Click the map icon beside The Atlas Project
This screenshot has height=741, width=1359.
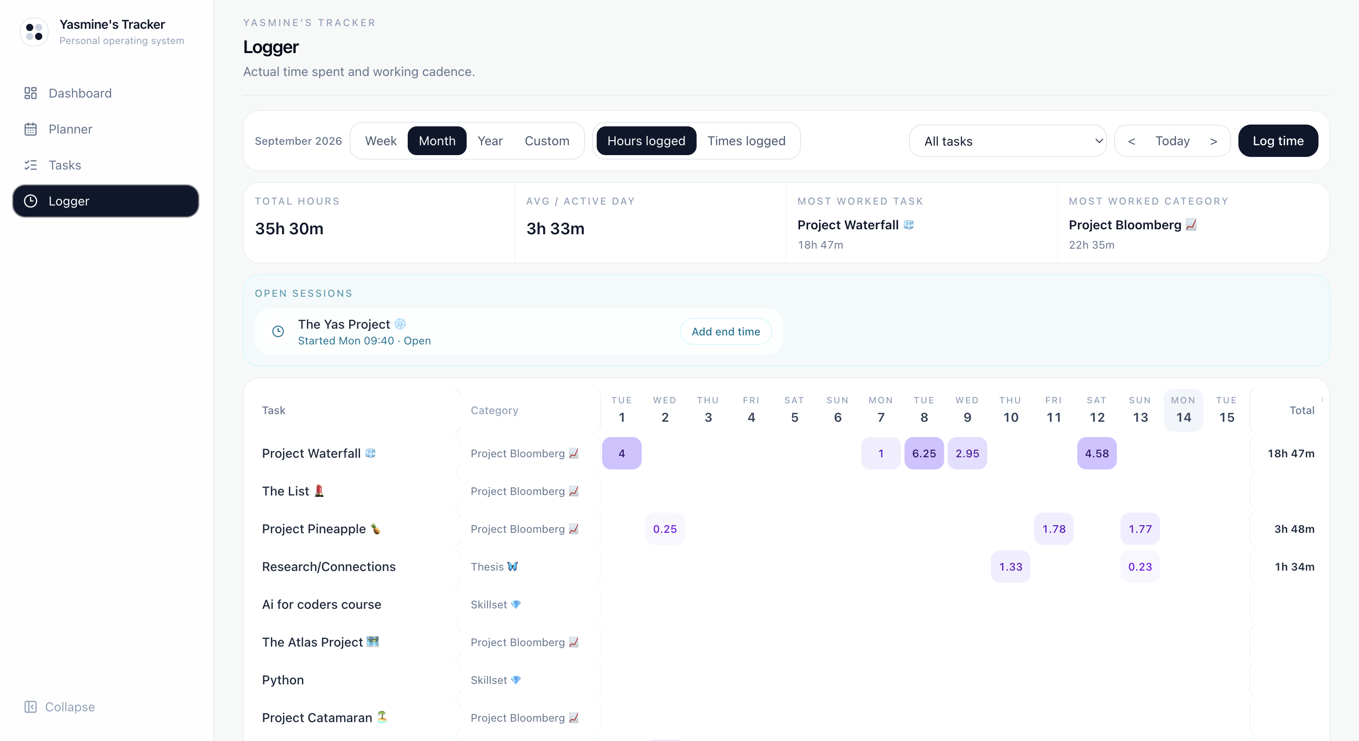point(373,641)
